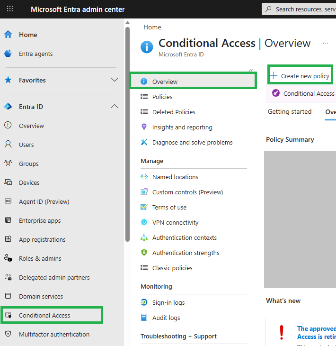The height and width of the screenshot is (346, 336).
Task: Click the App registrations icon
Action: pos(8,239)
